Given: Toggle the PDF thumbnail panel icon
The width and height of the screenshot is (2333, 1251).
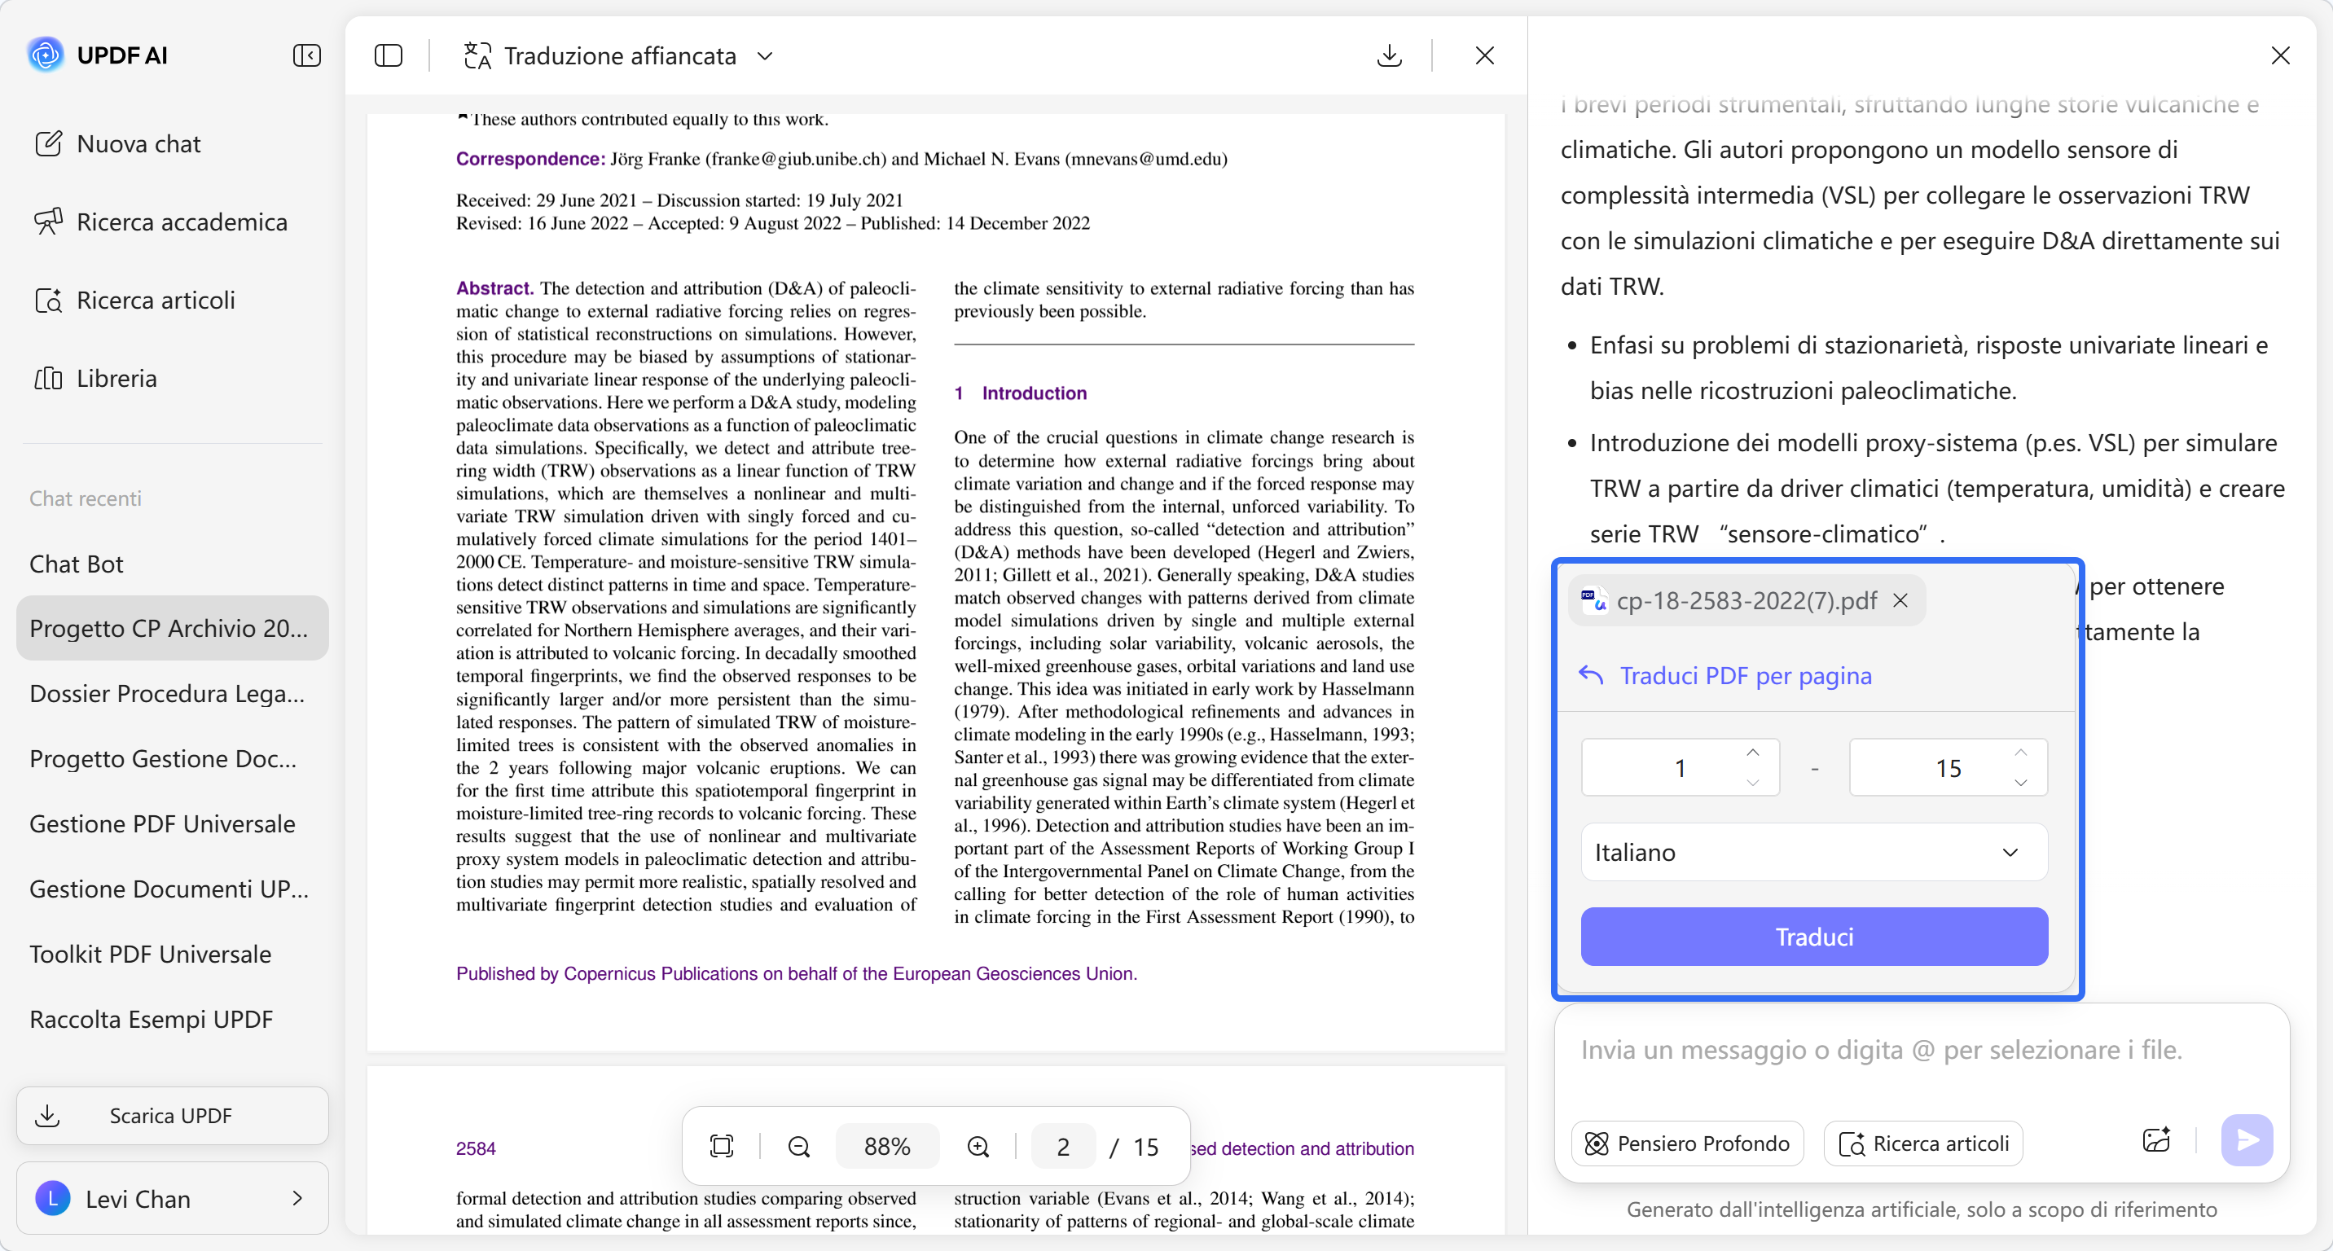Looking at the screenshot, I should (389, 55).
